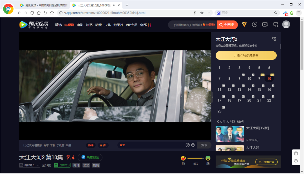Select 电影 in the navigation menu
Image resolution: width=304 pixels, height=174 pixels.
(80, 25)
